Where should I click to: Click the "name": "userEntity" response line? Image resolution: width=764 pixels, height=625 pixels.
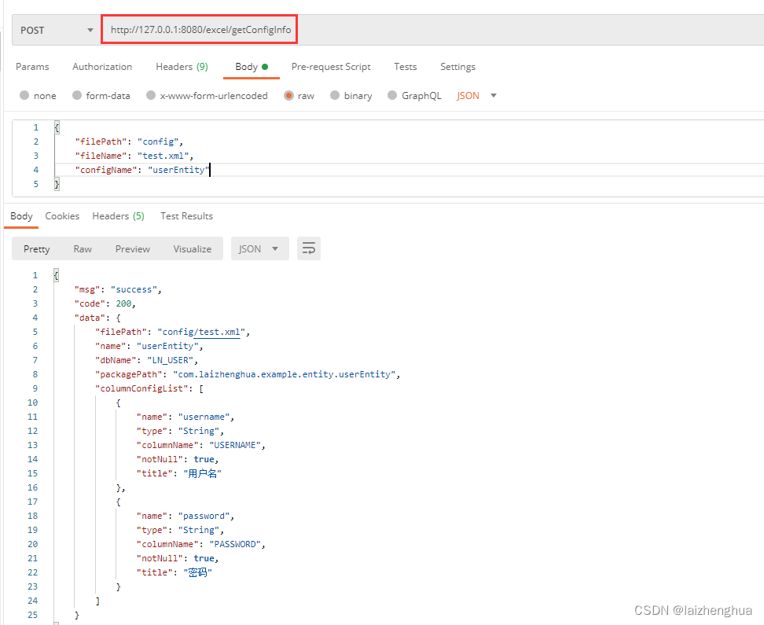tap(149, 346)
